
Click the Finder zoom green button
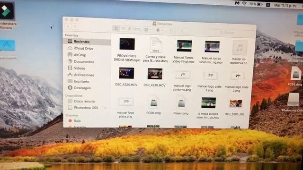[x=77, y=20]
